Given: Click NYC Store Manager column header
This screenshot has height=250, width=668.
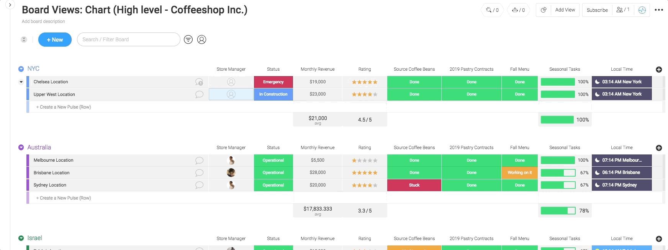Looking at the screenshot, I should coord(231,69).
